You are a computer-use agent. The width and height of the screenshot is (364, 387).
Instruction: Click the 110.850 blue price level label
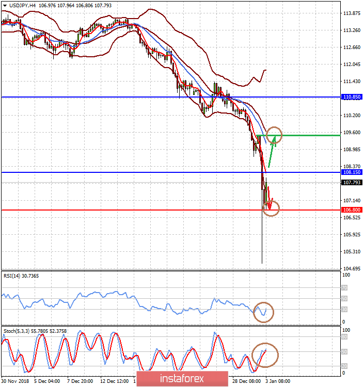click(x=352, y=97)
